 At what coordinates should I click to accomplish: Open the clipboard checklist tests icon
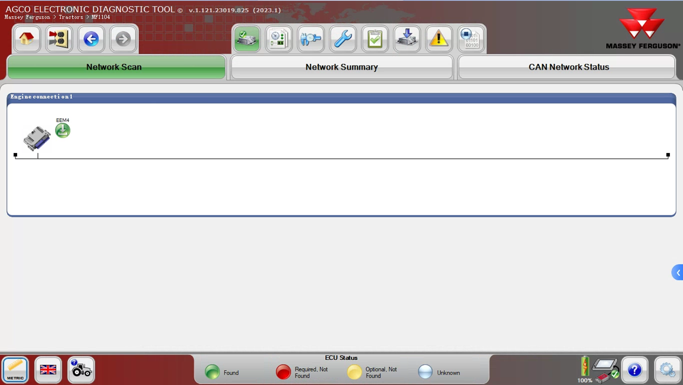tap(375, 39)
